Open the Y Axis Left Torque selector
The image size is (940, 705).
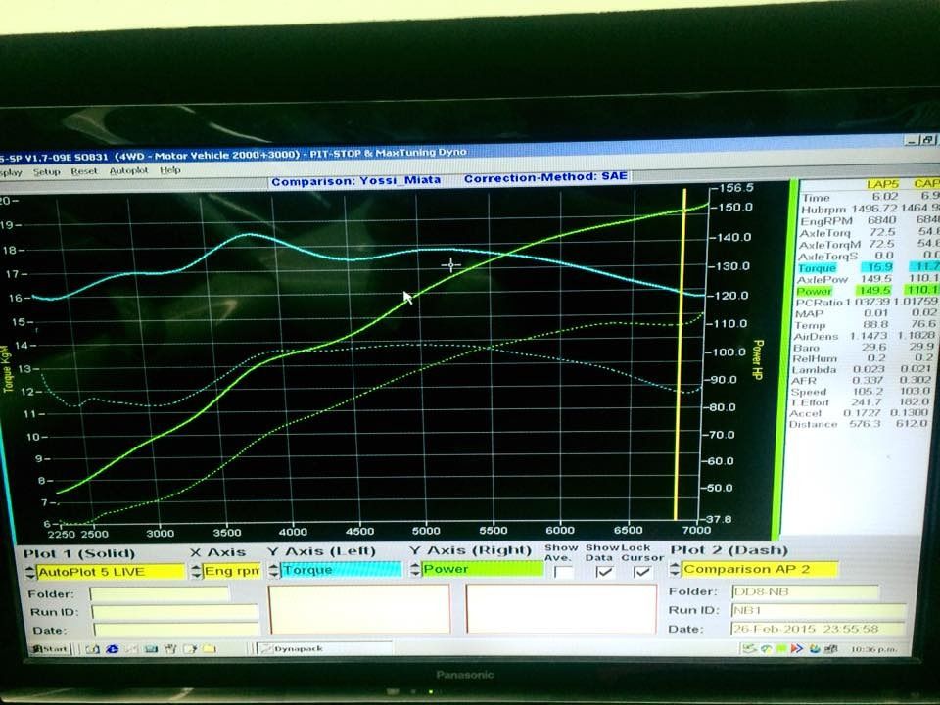[x=340, y=569]
